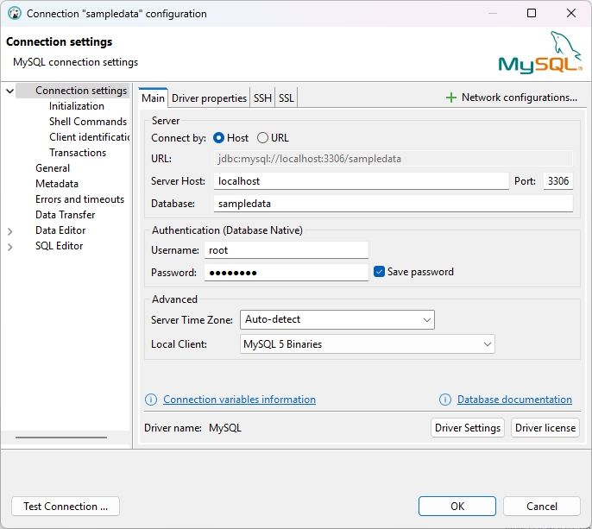Collapse the Connection settings tree node
Viewport: 592px width, 529px height.
pos(10,91)
